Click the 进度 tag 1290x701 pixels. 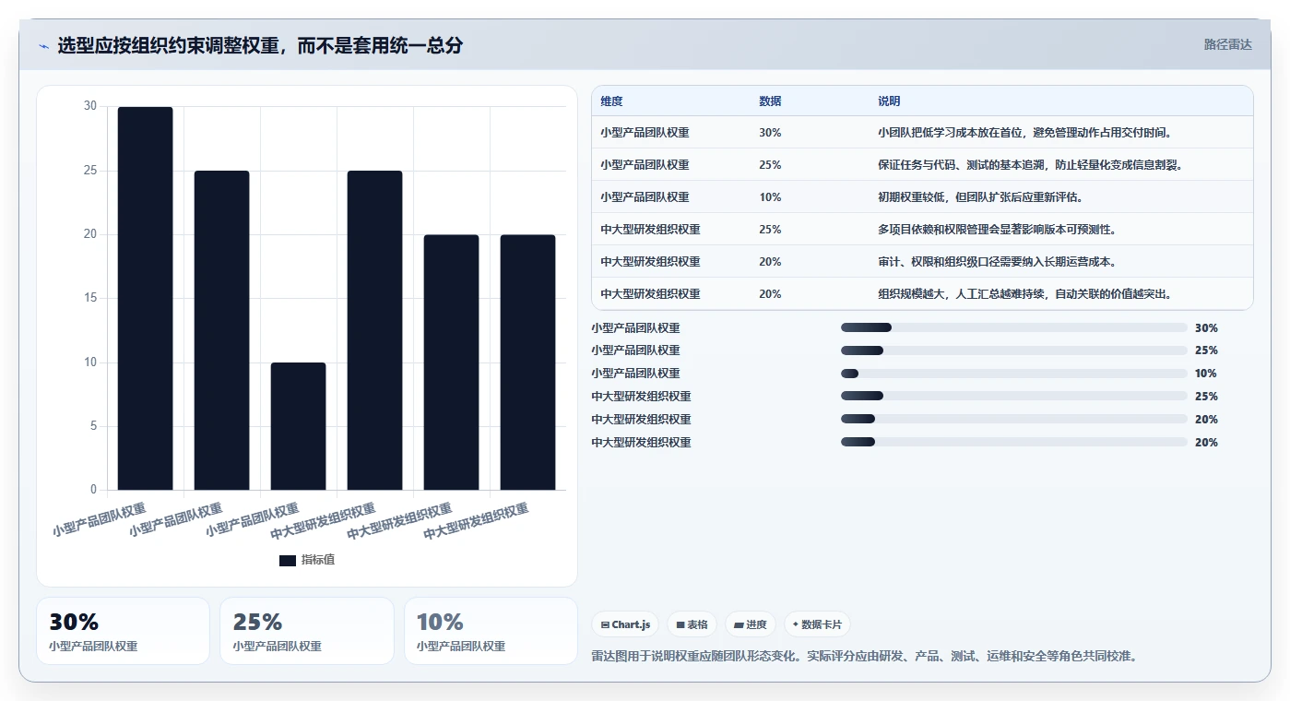(751, 624)
